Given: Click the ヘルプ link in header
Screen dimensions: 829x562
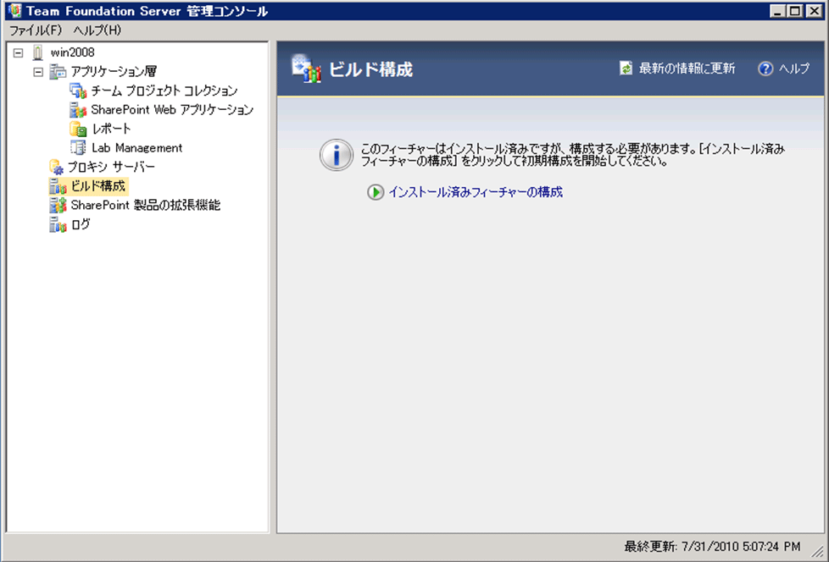Looking at the screenshot, I should point(793,69).
